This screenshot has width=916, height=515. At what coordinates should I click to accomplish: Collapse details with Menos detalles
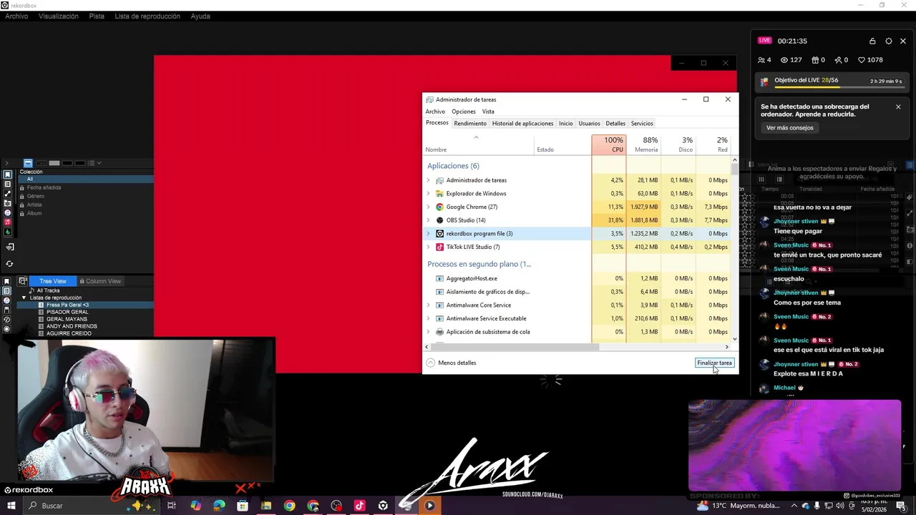pyautogui.click(x=451, y=363)
